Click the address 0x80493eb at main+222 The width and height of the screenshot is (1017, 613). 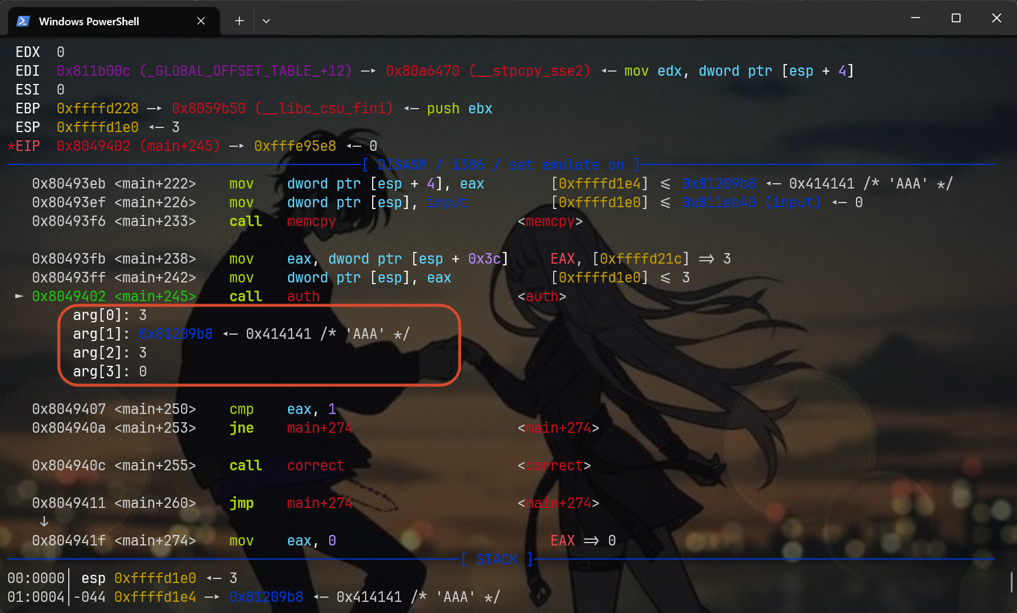click(69, 184)
